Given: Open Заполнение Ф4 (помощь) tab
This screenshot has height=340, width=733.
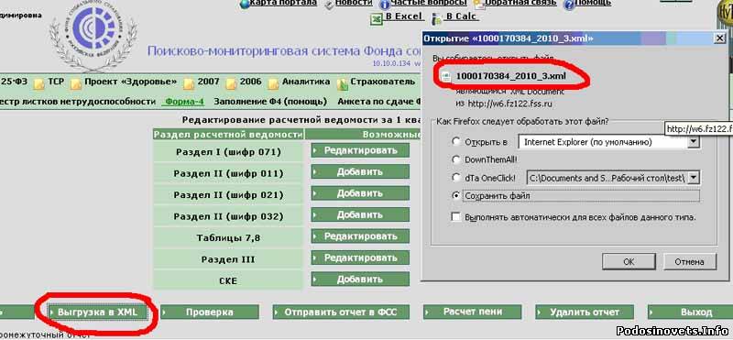Looking at the screenshot, I should (x=270, y=102).
